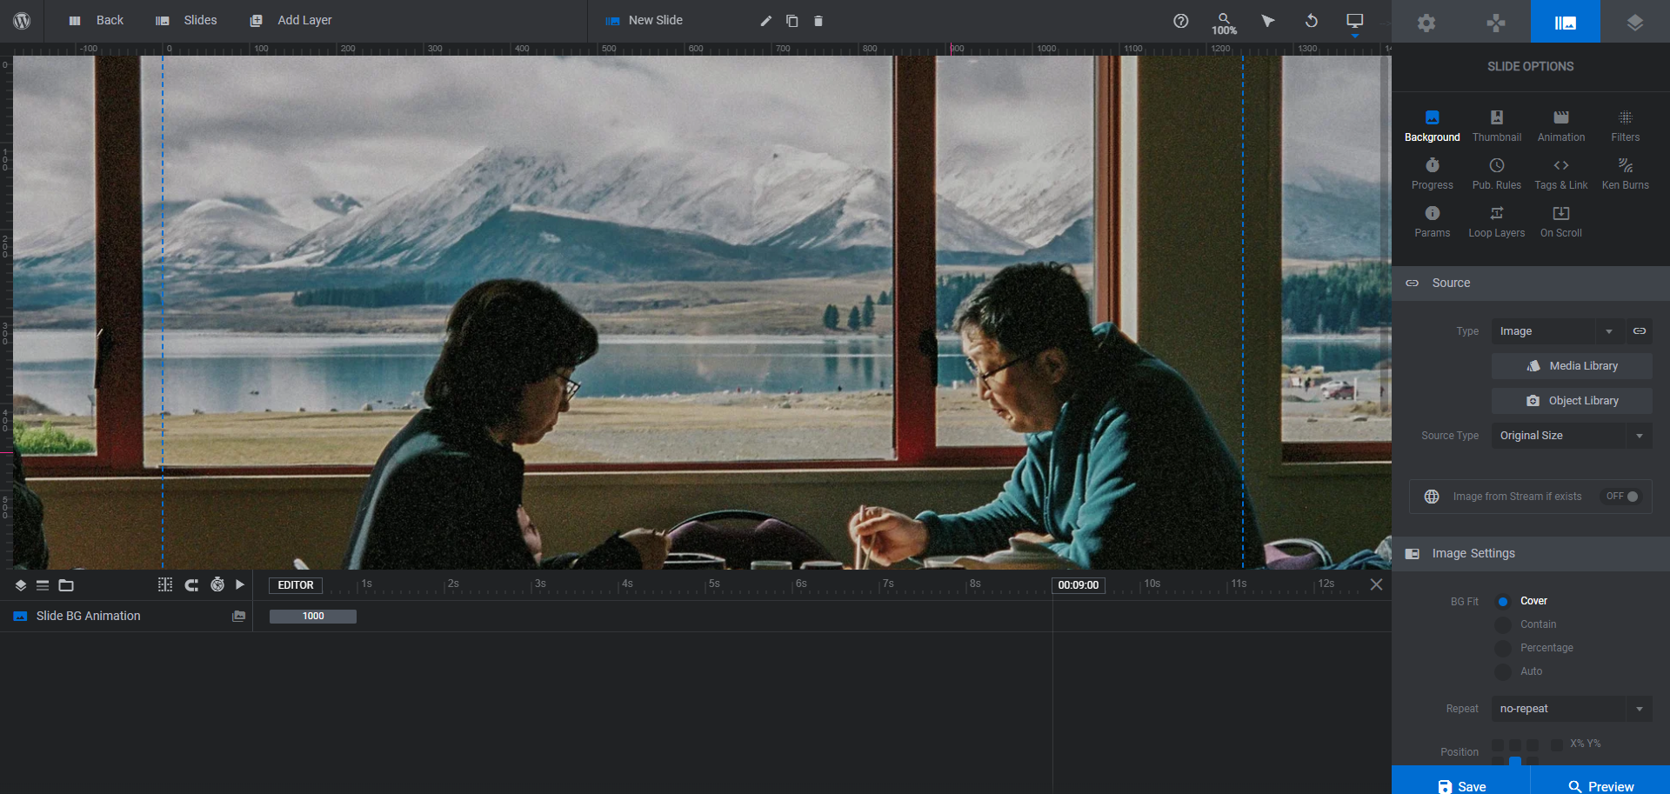The height and width of the screenshot is (794, 1670).
Task: Open the layer options tab
Action: tap(1635, 23)
